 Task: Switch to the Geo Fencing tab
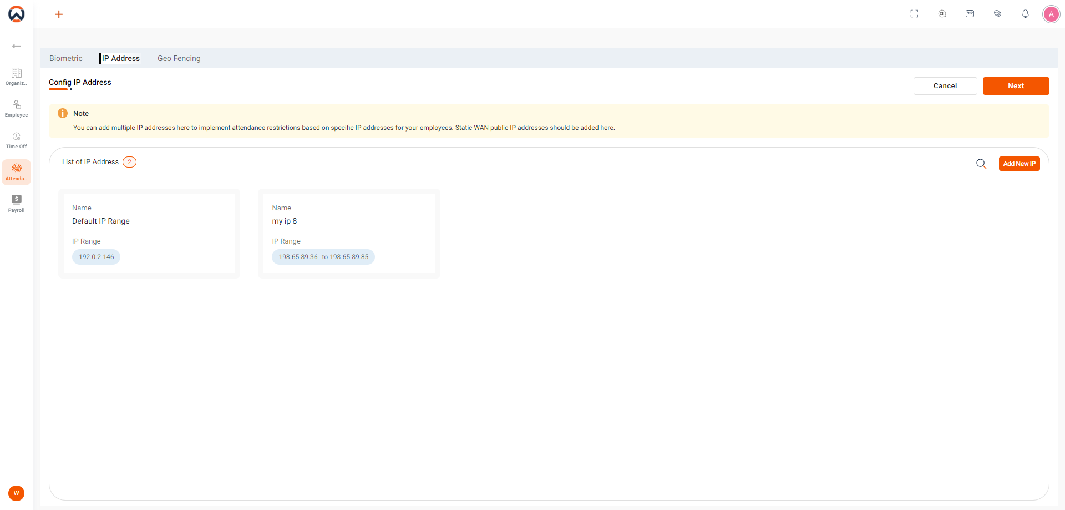point(179,58)
